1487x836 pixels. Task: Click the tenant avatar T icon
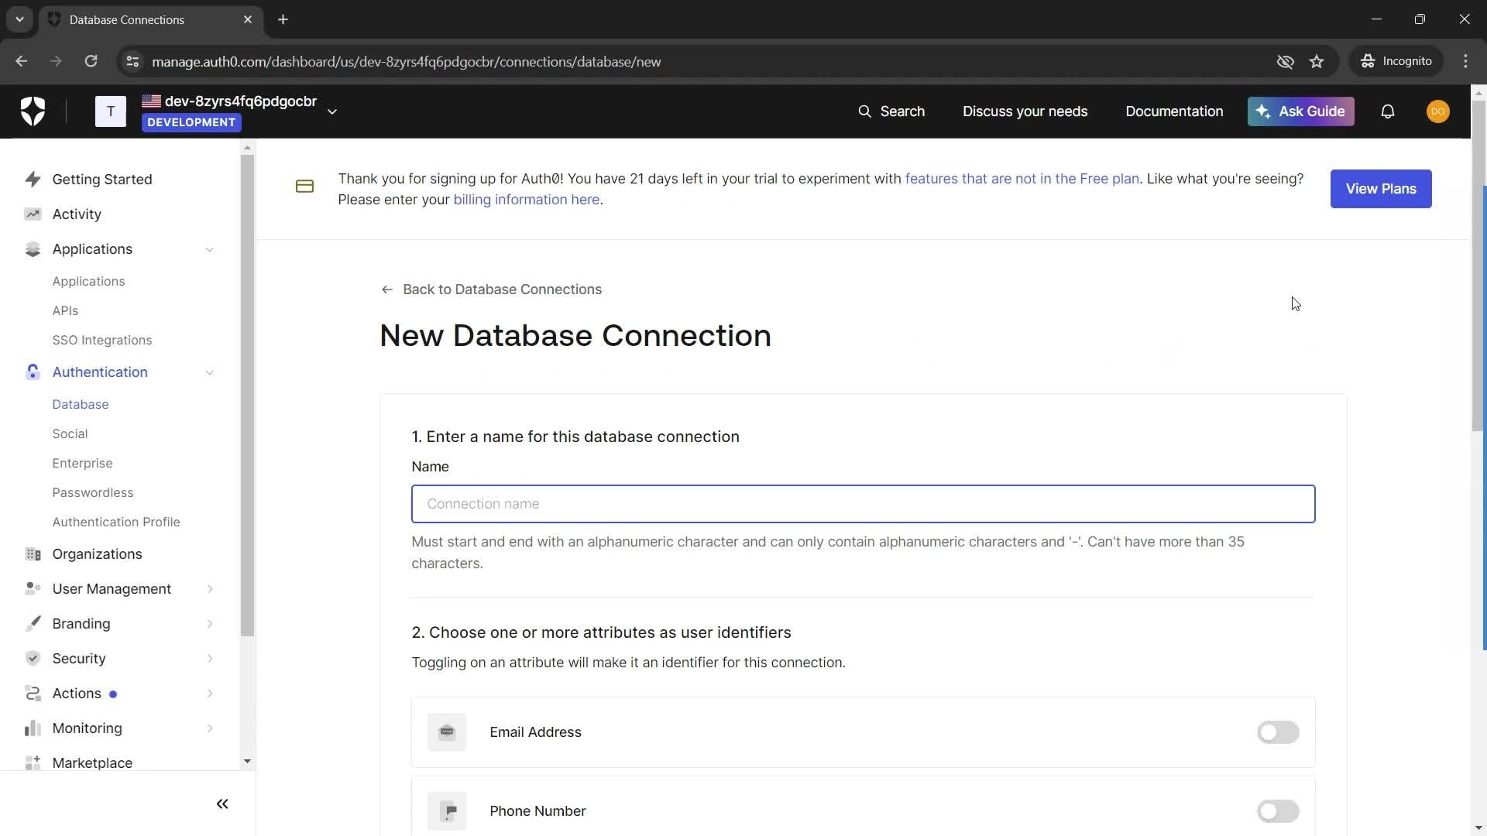pos(111,111)
